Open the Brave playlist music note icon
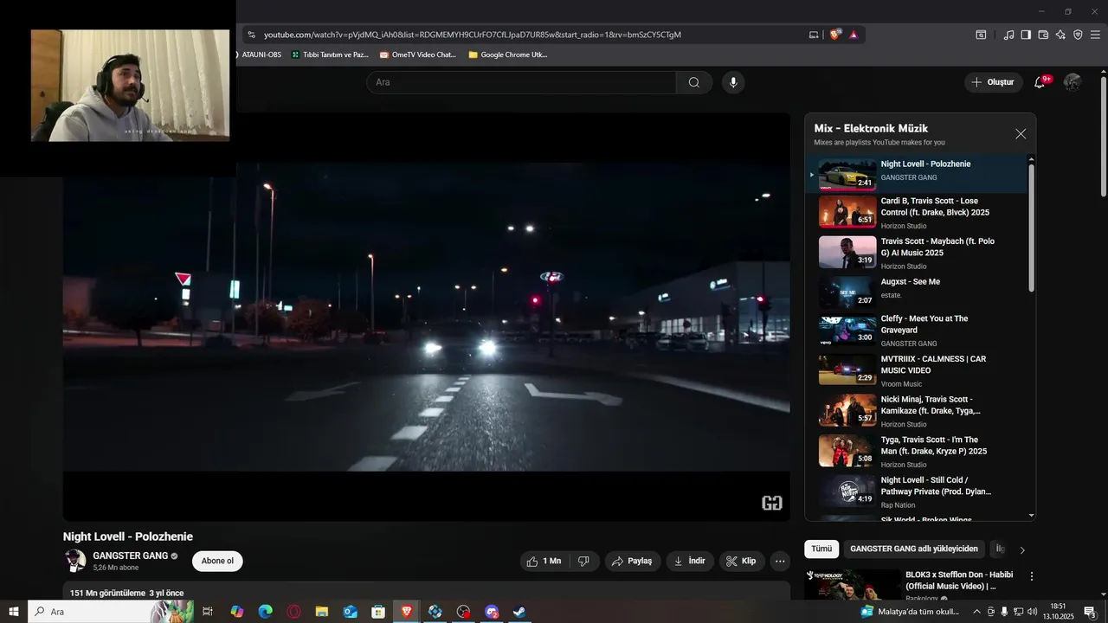This screenshot has height=623, width=1108. [x=1008, y=35]
